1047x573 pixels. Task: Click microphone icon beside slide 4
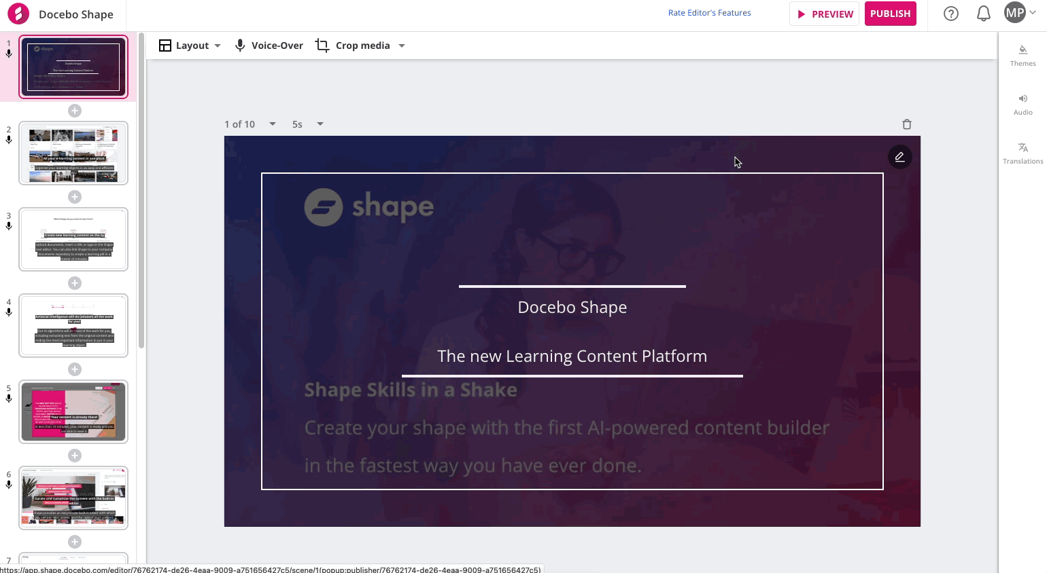click(9, 312)
